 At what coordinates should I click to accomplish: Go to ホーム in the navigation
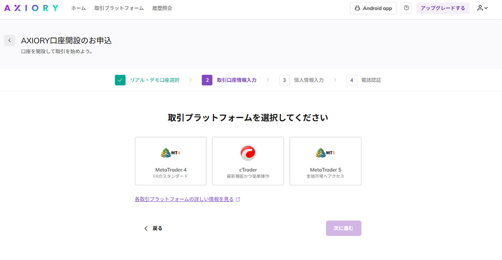78,9
